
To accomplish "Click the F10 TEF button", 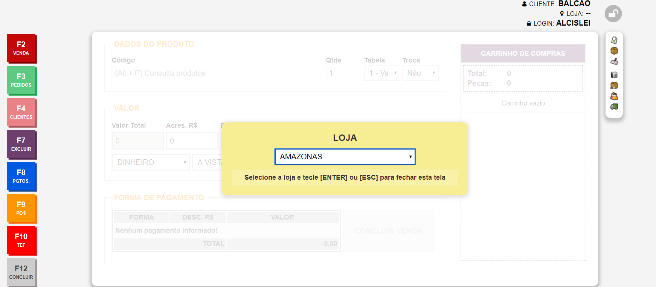I will click(21, 240).
